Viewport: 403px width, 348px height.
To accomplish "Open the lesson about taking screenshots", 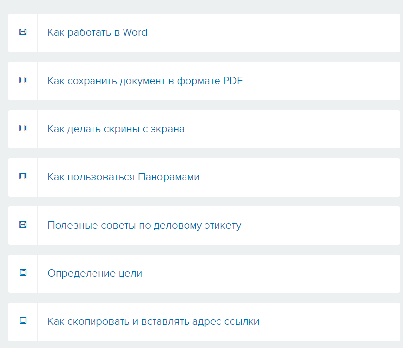I will click(x=116, y=129).
